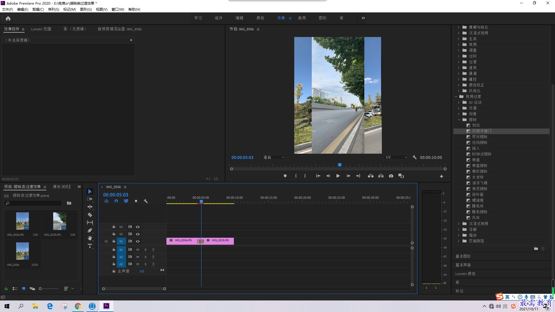Select the Type tool
Viewport: 555px width, 312px height.
[90, 246]
